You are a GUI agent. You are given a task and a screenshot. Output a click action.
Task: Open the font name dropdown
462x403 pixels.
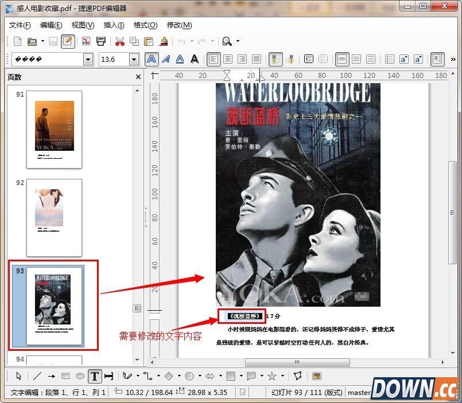click(x=88, y=59)
